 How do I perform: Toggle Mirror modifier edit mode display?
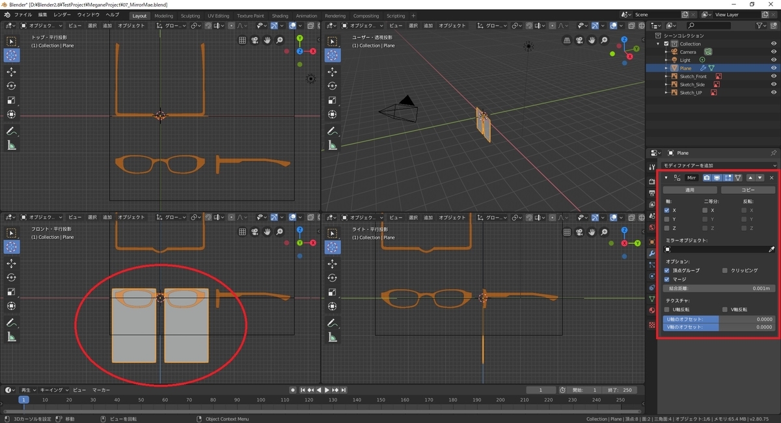coord(728,178)
